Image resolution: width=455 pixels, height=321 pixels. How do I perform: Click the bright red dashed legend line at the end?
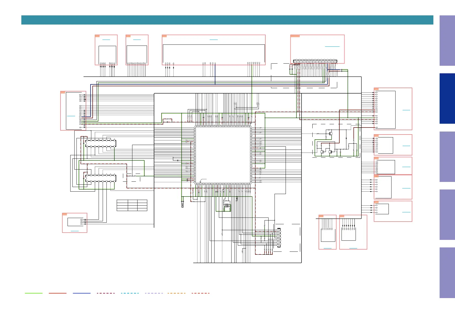coord(200,293)
